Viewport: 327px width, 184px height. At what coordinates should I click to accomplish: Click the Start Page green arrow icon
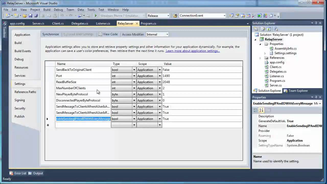pos(260,16)
